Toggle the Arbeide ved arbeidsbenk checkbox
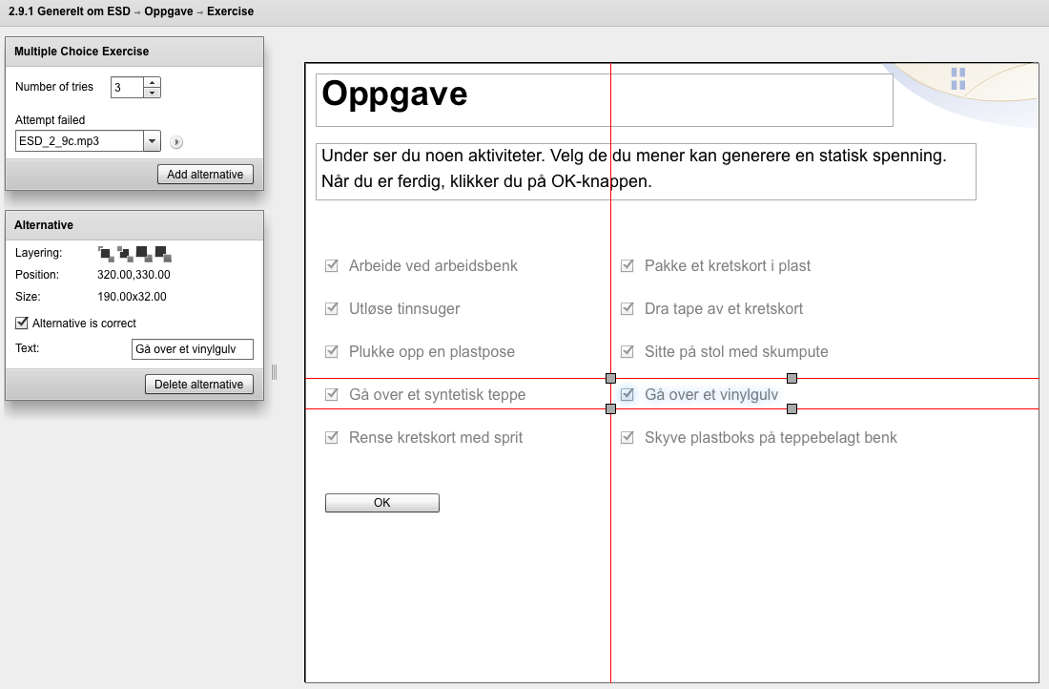The height and width of the screenshot is (689, 1049). (332, 266)
